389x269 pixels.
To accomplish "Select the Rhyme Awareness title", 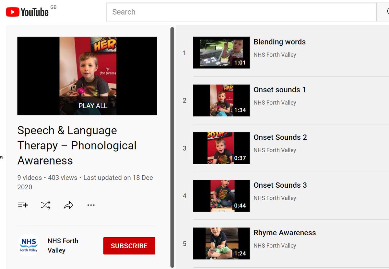I will [x=285, y=233].
